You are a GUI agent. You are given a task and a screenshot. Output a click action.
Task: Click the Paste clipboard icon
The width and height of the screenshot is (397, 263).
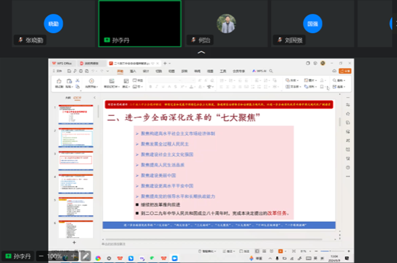[69, 81]
